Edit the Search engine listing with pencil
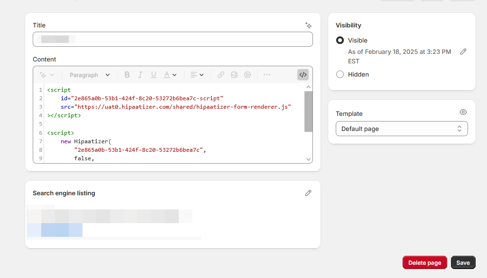 coord(308,193)
